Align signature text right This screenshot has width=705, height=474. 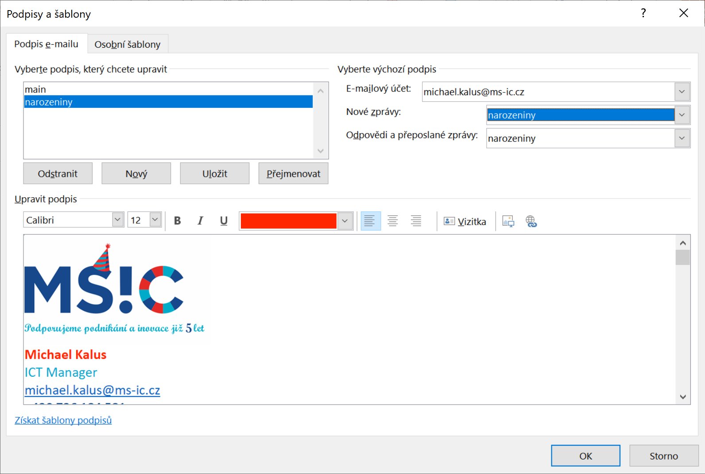(416, 221)
